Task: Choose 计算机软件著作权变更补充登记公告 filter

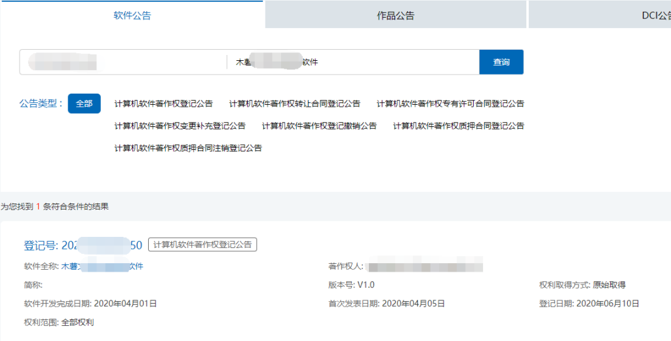Action: pos(180,126)
